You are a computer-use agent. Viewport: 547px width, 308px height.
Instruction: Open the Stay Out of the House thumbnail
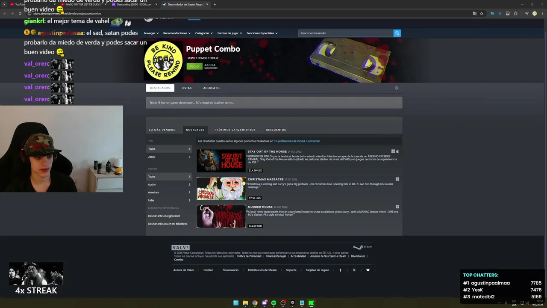coord(221,161)
